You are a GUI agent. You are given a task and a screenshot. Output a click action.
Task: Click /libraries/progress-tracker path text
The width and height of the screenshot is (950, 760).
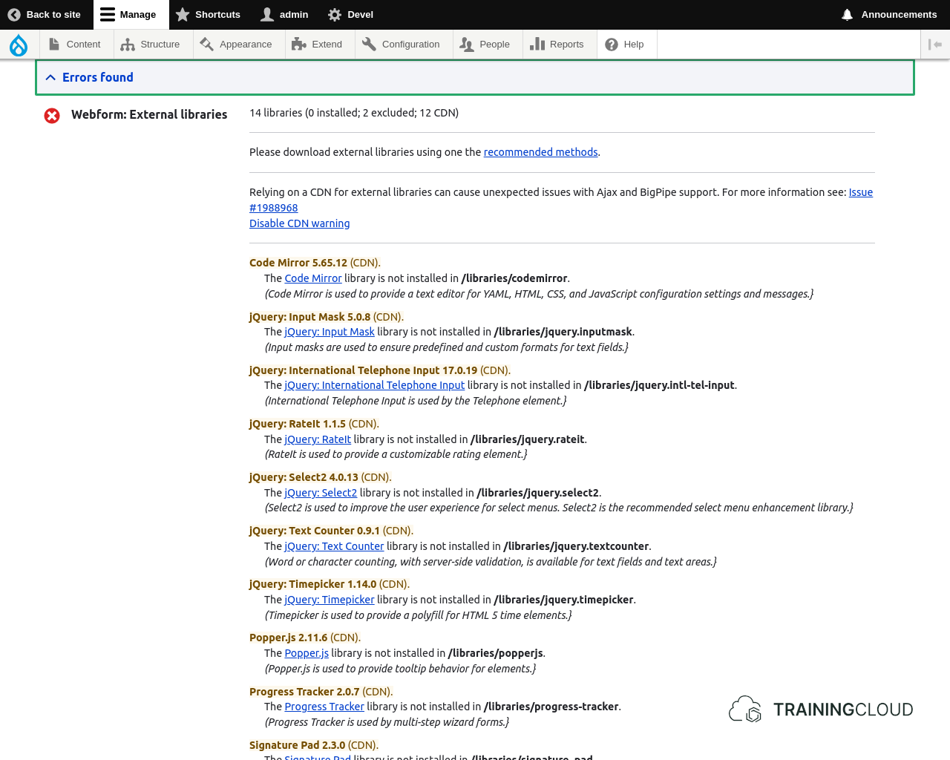coord(551,707)
